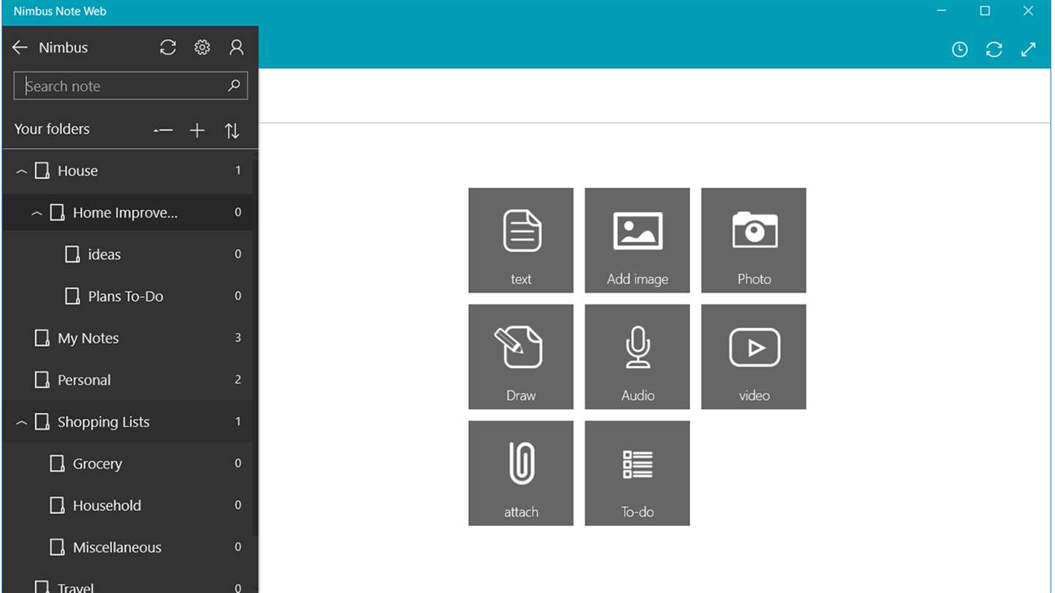Create a video note
This screenshot has width=1055, height=593.
click(x=754, y=357)
